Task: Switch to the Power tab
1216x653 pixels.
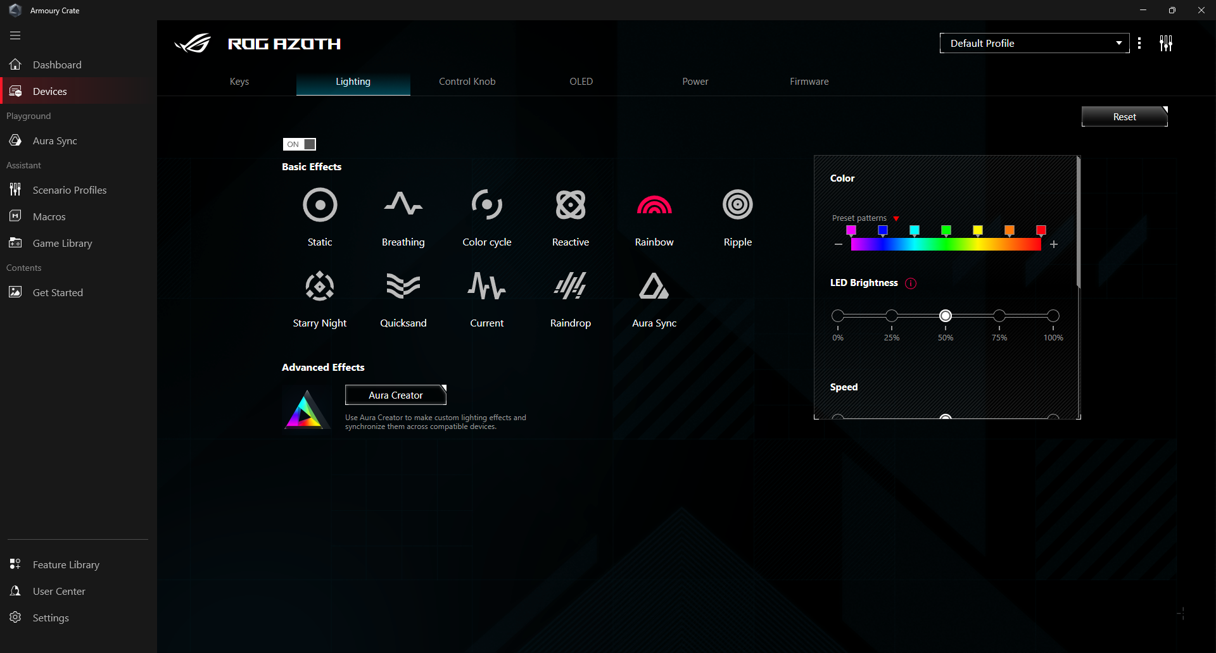Action: coord(695,82)
